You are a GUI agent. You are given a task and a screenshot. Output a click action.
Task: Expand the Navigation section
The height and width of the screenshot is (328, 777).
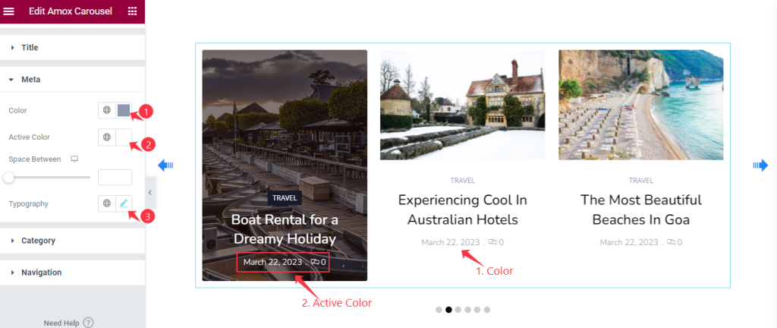coord(72,273)
